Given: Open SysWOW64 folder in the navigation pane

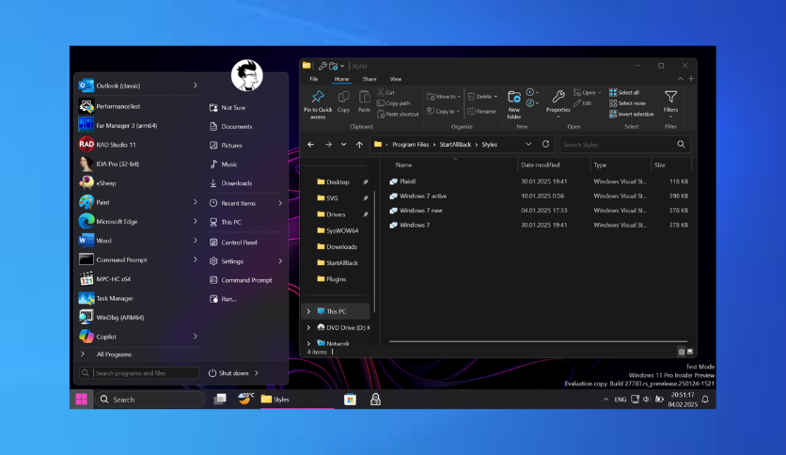Looking at the screenshot, I should tap(338, 230).
